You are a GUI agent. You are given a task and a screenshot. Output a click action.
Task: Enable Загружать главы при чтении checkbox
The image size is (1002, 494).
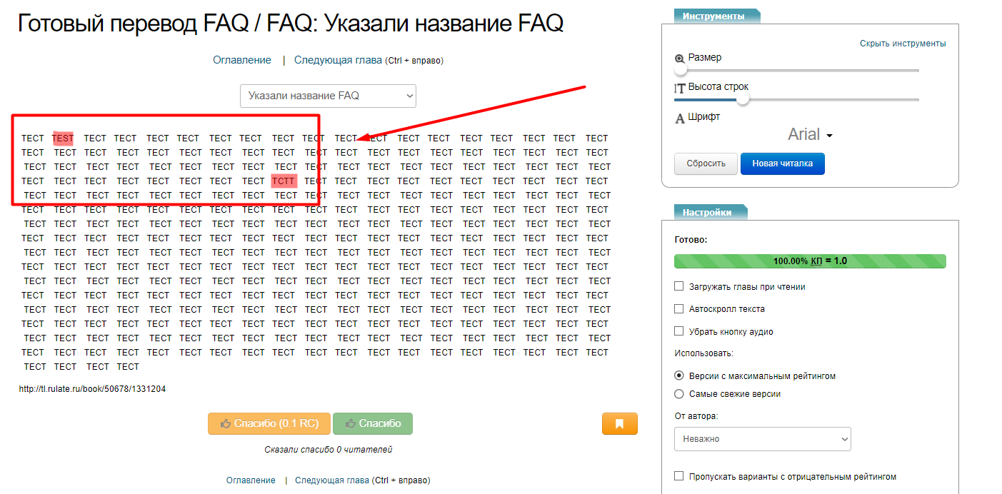coord(679,286)
